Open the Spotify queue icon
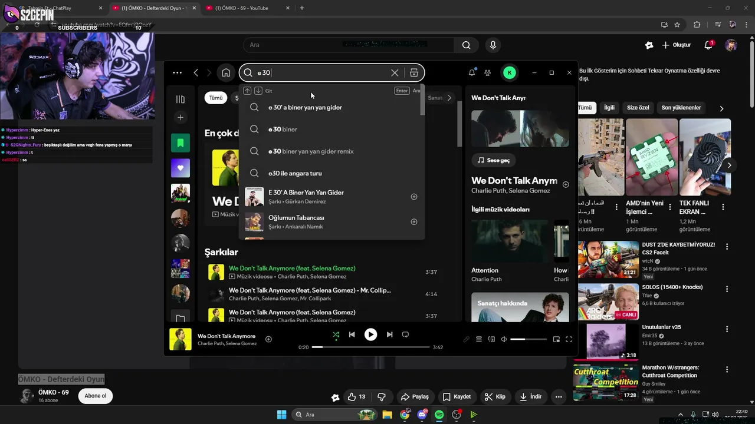The width and height of the screenshot is (755, 424). (479, 339)
